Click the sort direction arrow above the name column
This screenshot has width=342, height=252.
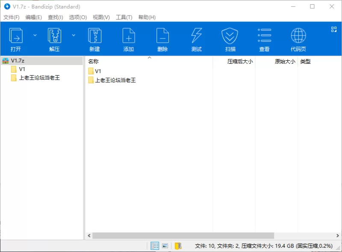149,58
